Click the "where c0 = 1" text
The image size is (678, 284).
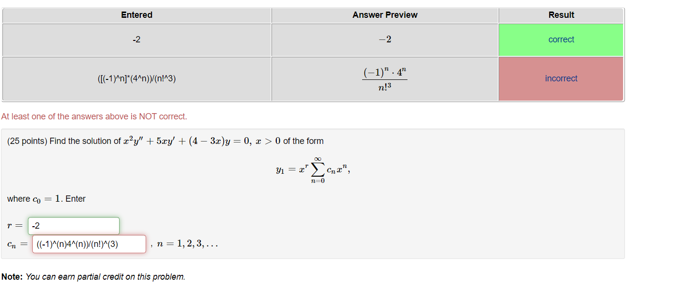click(46, 198)
